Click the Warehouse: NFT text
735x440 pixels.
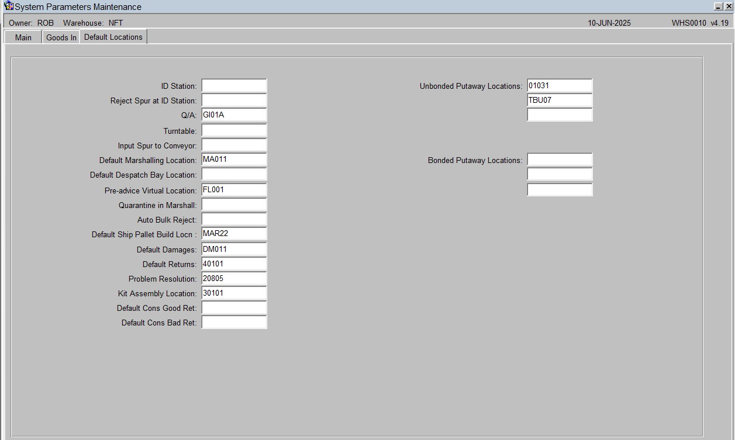point(93,23)
